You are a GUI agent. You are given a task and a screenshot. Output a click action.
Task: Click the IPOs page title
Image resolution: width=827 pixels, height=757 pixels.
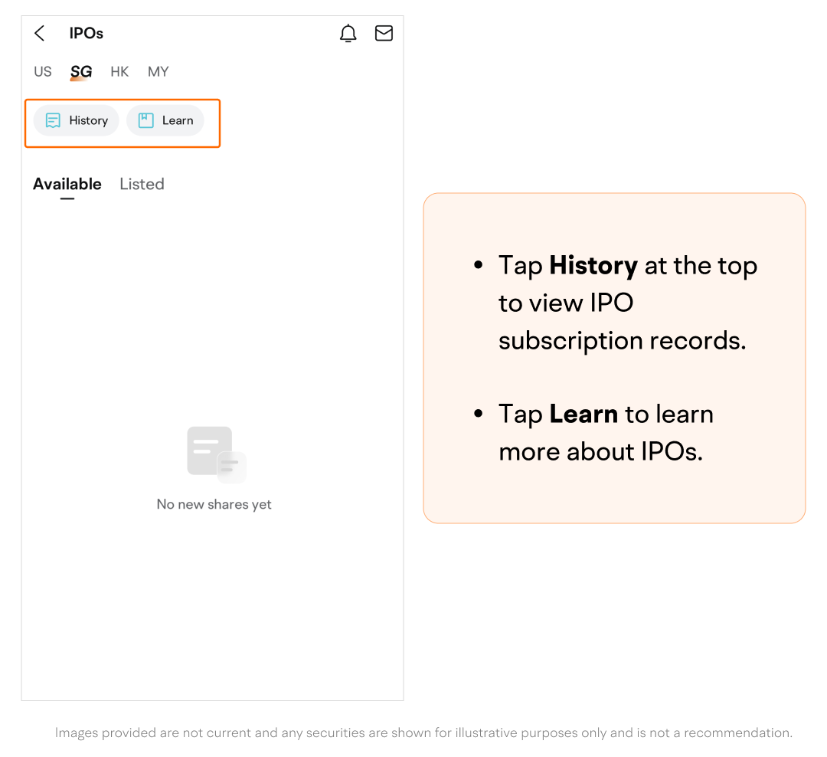(87, 33)
